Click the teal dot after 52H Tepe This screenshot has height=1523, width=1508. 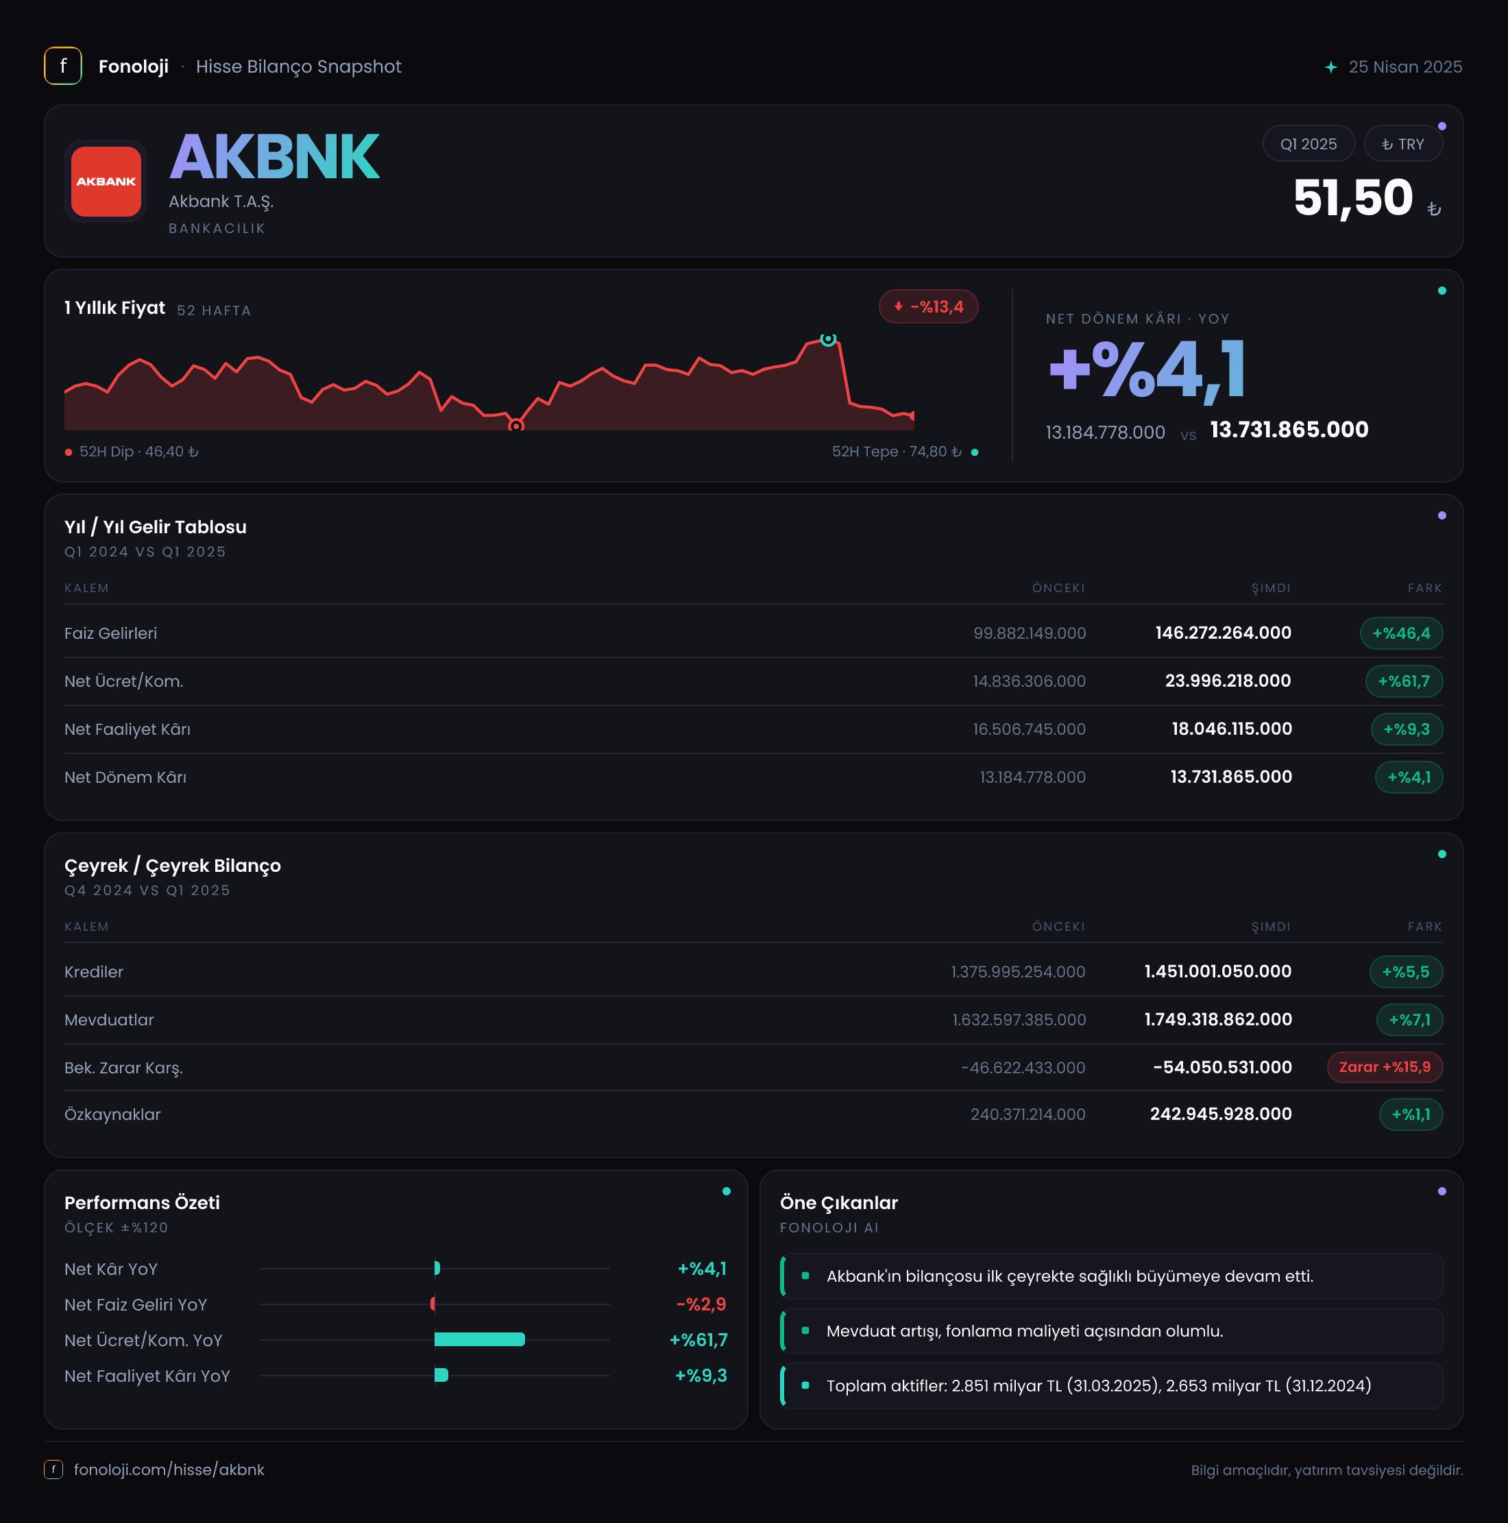coord(975,452)
